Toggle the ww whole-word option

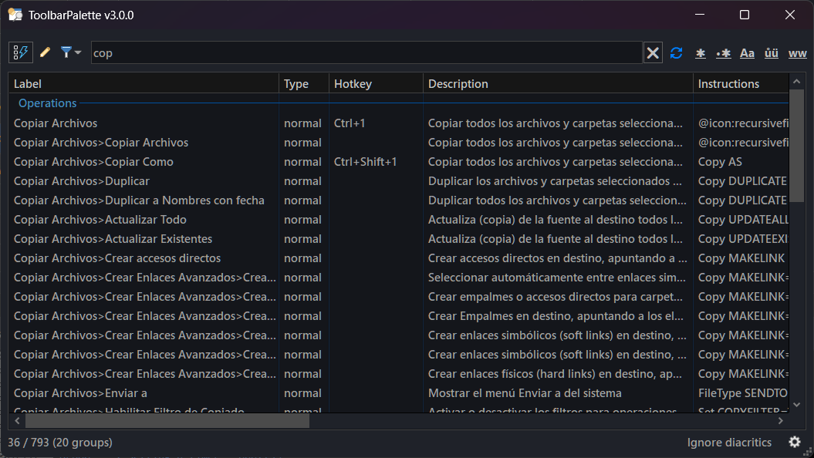click(x=797, y=53)
